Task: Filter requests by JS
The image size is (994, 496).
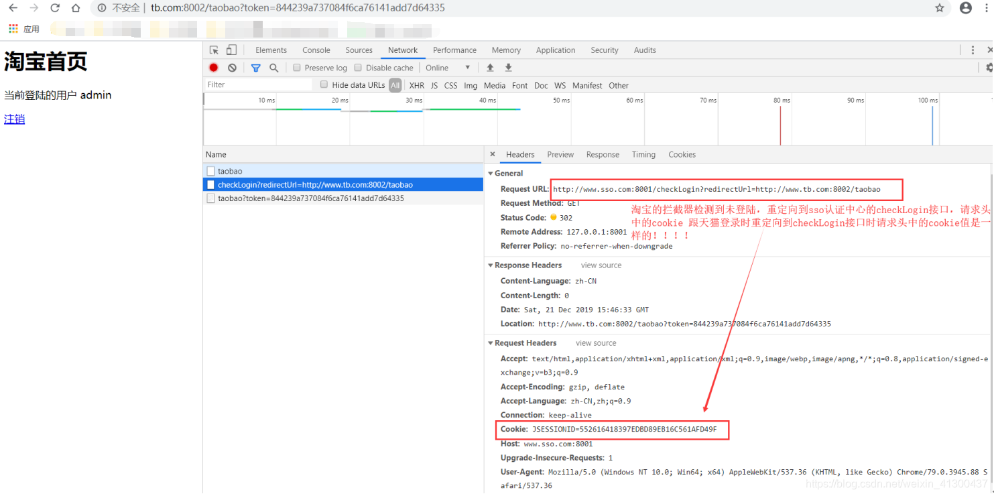Action: [x=434, y=86]
